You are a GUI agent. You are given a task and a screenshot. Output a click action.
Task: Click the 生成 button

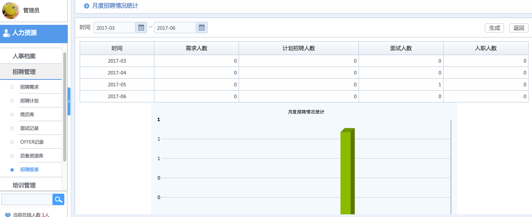[494, 28]
